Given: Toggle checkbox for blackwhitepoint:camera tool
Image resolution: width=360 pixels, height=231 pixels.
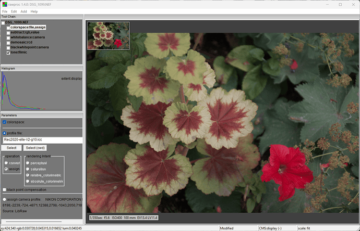Looking at the screenshot, I should [x=8, y=48].
